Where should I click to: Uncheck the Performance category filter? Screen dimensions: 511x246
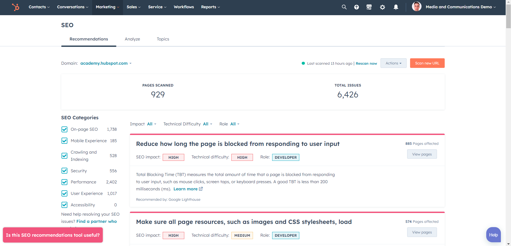64,182
